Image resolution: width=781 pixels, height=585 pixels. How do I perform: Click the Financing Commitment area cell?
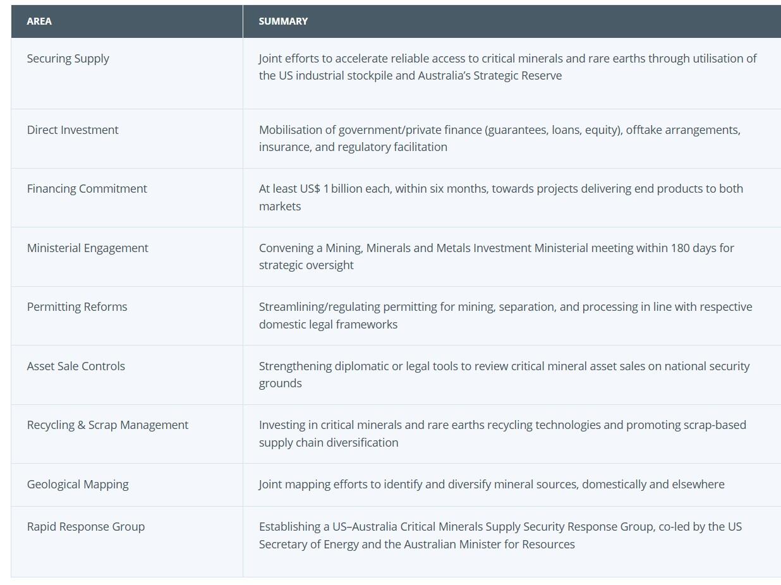tap(87, 189)
